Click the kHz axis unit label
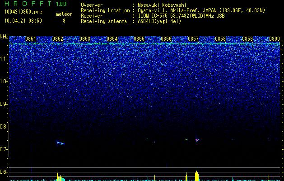284x181 pixels. (4, 37)
